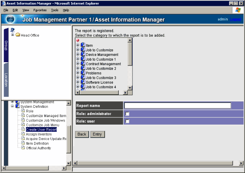Open the File menu
The image size is (245, 173).
6,10
